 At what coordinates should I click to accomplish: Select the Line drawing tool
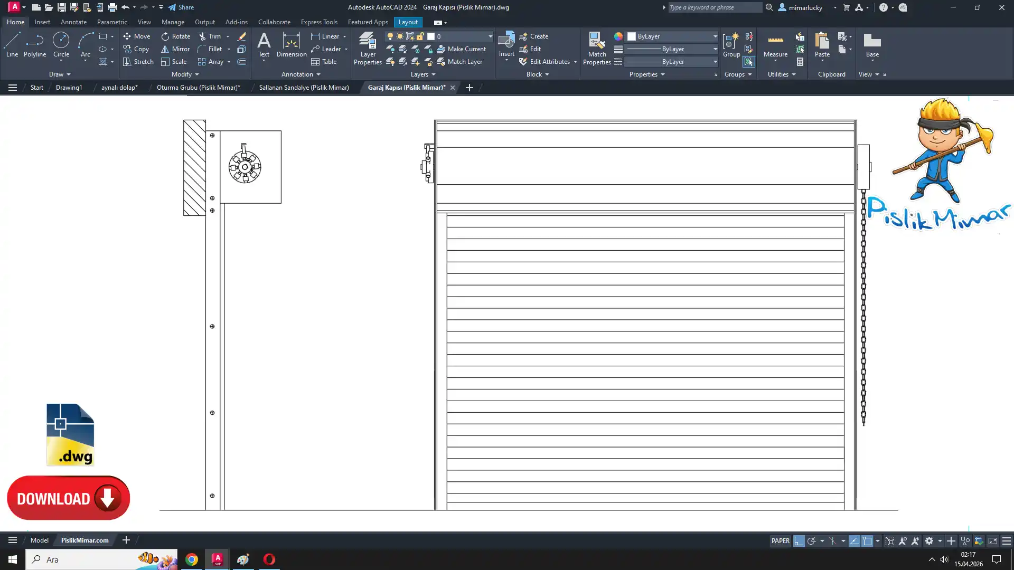click(x=12, y=44)
